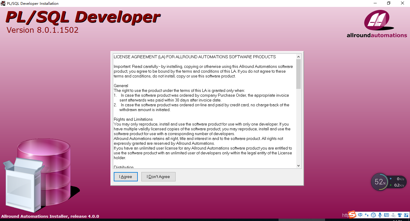Click the installer title bar icon
Viewport: 410px width, 221px height.
click(x=3, y=3)
